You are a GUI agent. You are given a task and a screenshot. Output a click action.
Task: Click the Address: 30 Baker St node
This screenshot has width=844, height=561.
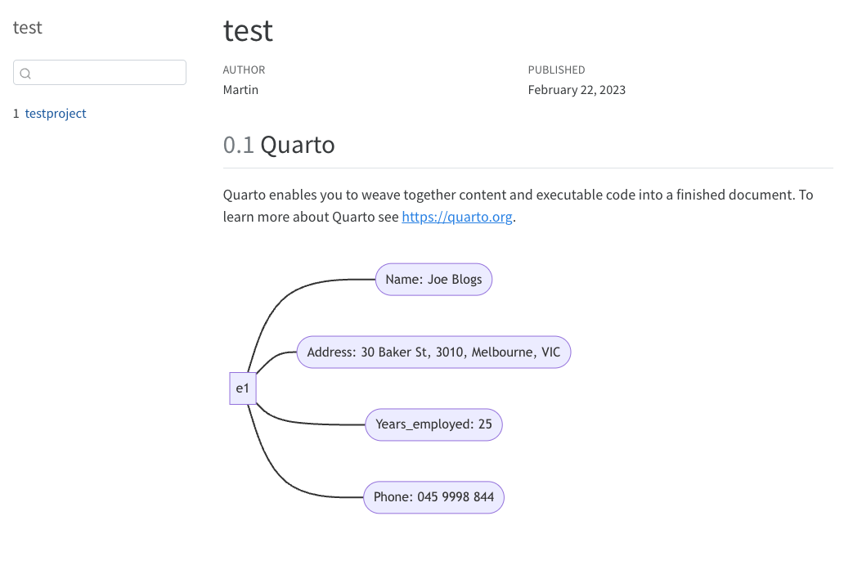click(433, 352)
